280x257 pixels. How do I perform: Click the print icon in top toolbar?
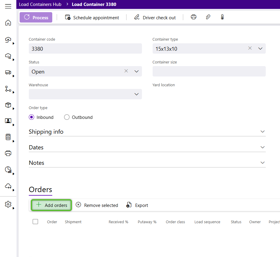pyautogui.click(x=194, y=17)
